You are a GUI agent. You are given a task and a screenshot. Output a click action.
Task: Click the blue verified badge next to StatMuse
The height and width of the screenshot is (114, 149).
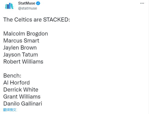38,3
